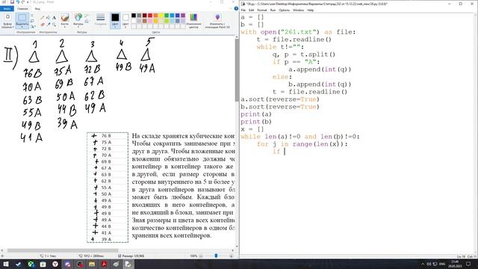Click the Edit colors button

[193, 21]
